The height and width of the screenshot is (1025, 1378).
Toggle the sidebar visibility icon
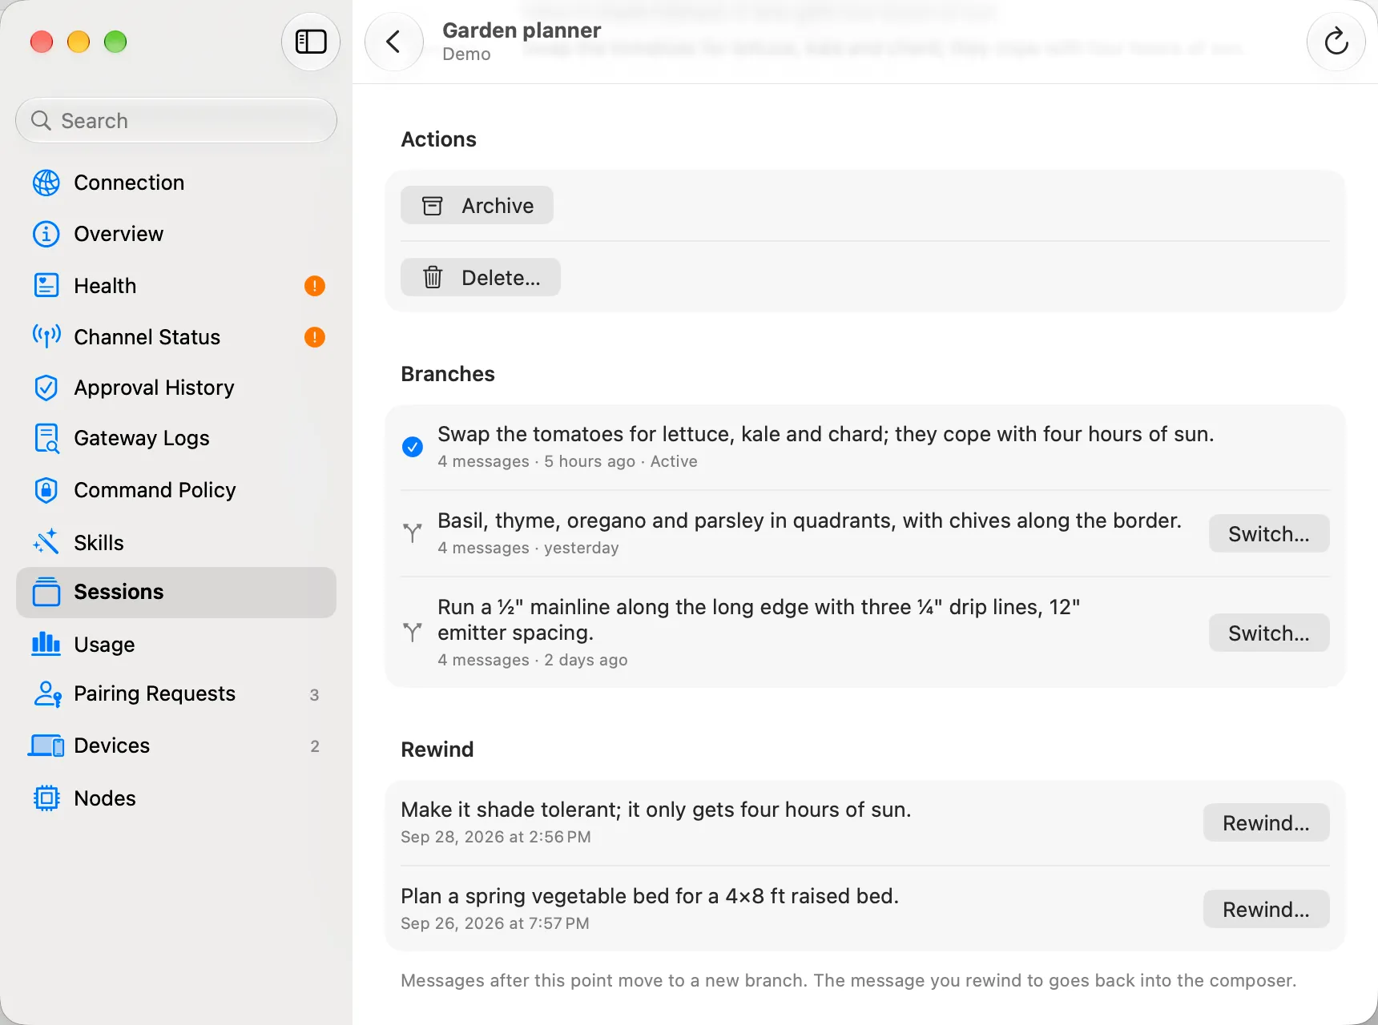[311, 42]
